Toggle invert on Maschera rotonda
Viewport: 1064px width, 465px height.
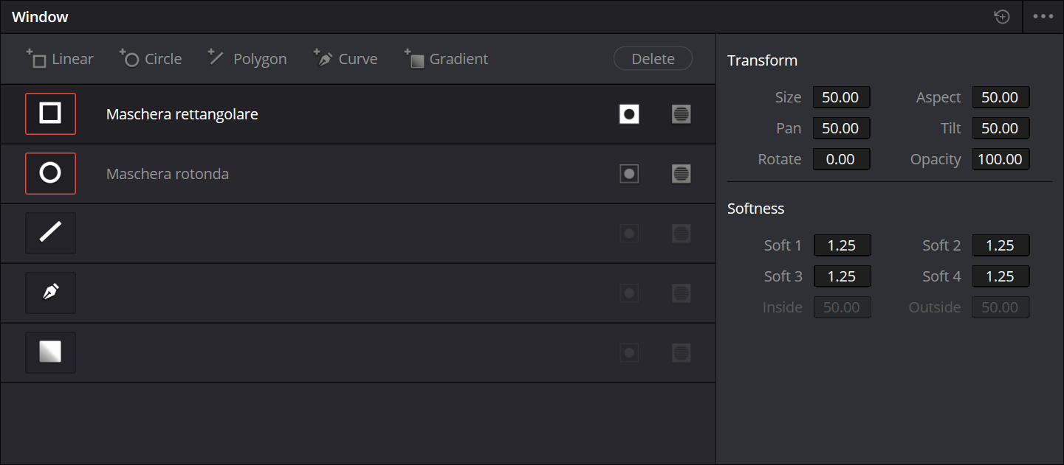[629, 174]
